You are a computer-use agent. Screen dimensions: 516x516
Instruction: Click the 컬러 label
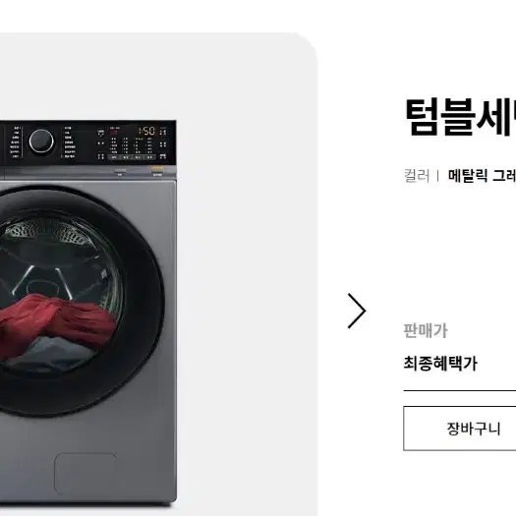pos(417,175)
